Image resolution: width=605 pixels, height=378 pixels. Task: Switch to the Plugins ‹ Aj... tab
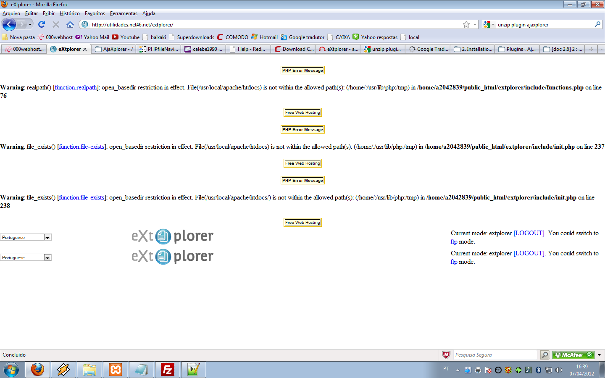517,49
